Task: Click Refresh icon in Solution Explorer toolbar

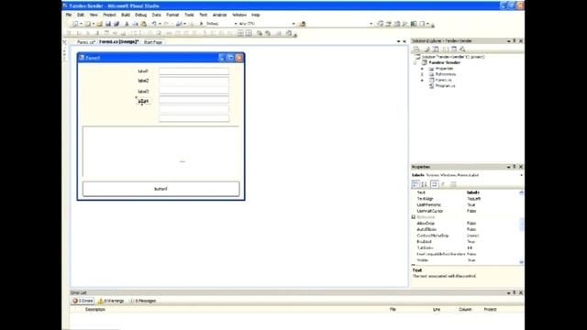Action: click(436, 49)
